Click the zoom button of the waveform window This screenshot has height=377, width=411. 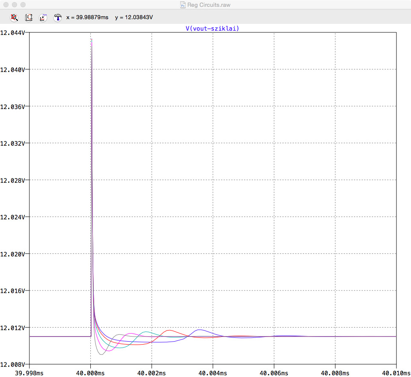(23, 5)
